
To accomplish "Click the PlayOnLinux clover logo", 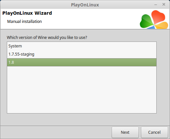I will point(154,19).
